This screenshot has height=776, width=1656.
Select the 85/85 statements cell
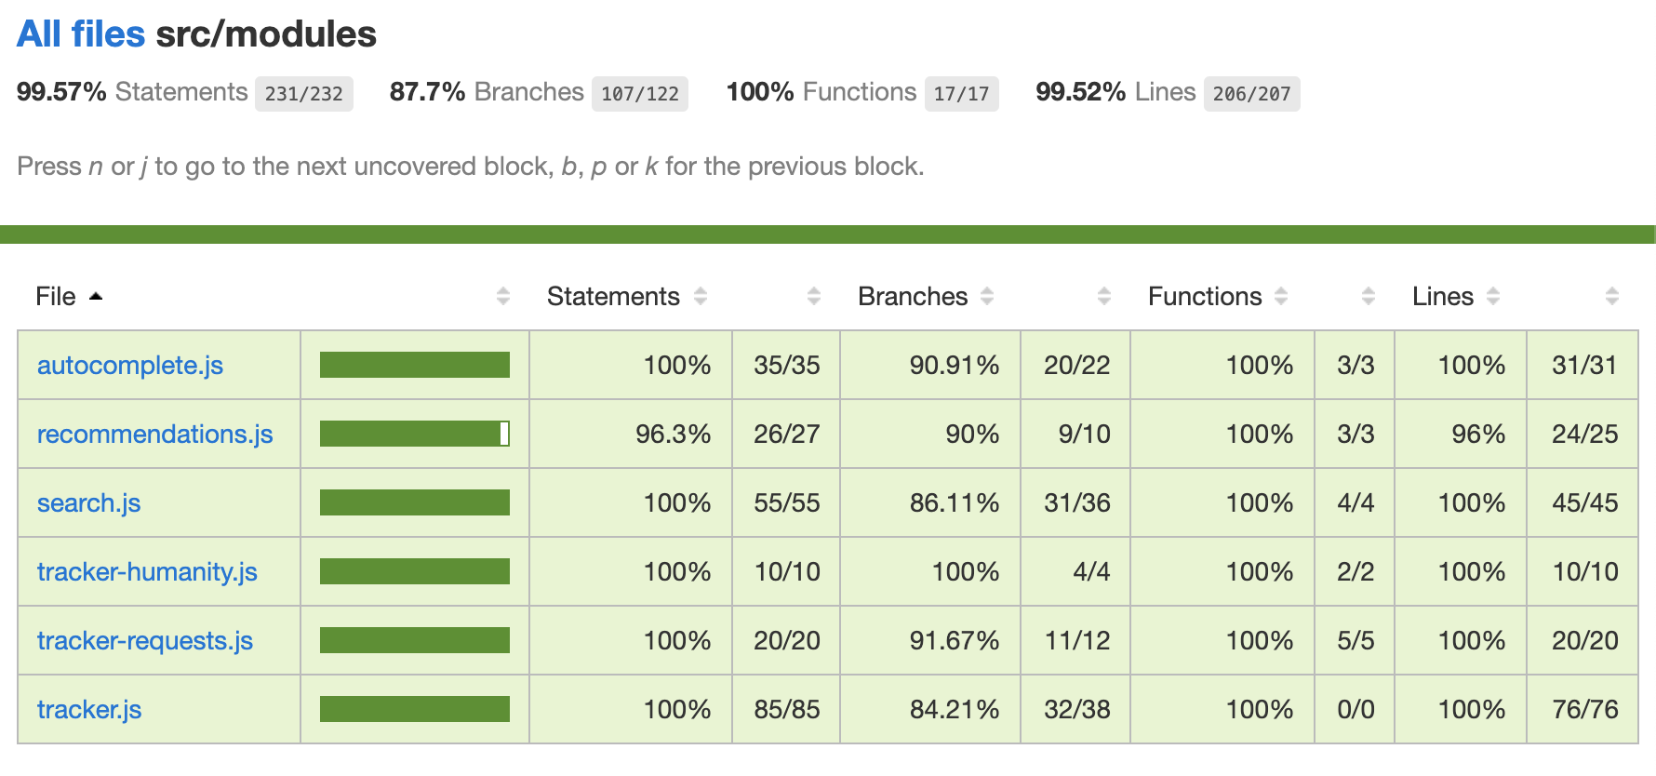tap(787, 709)
